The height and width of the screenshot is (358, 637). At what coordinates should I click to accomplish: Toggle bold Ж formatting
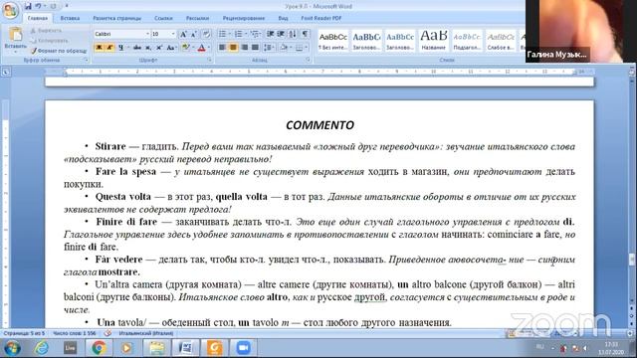99,48
